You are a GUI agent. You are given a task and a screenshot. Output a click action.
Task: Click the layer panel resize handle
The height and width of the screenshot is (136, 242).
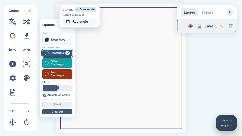(x=235, y=32)
